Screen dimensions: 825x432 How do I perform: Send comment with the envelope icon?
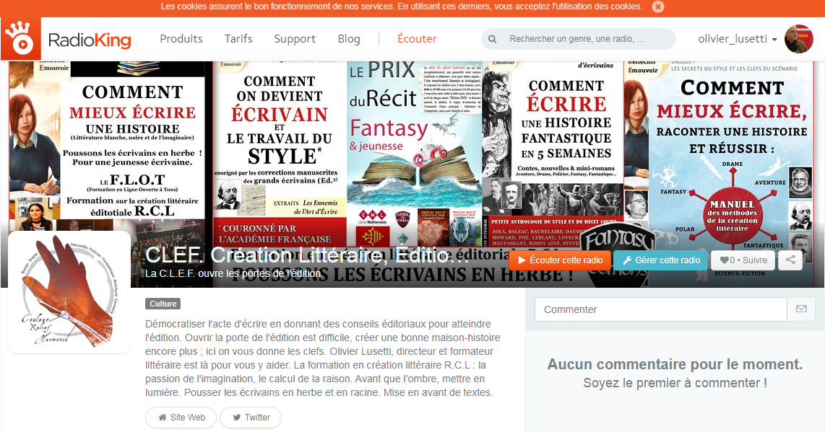tap(801, 309)
